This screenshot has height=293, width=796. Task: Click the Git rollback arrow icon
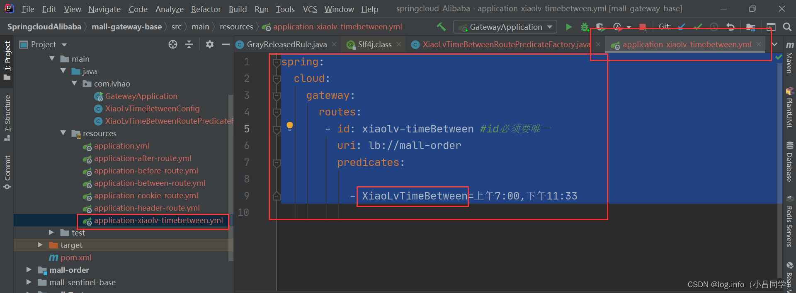tap(730, 27)
